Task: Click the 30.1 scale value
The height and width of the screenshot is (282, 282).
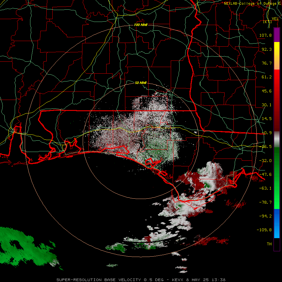Action: click(x=267, y=105)
